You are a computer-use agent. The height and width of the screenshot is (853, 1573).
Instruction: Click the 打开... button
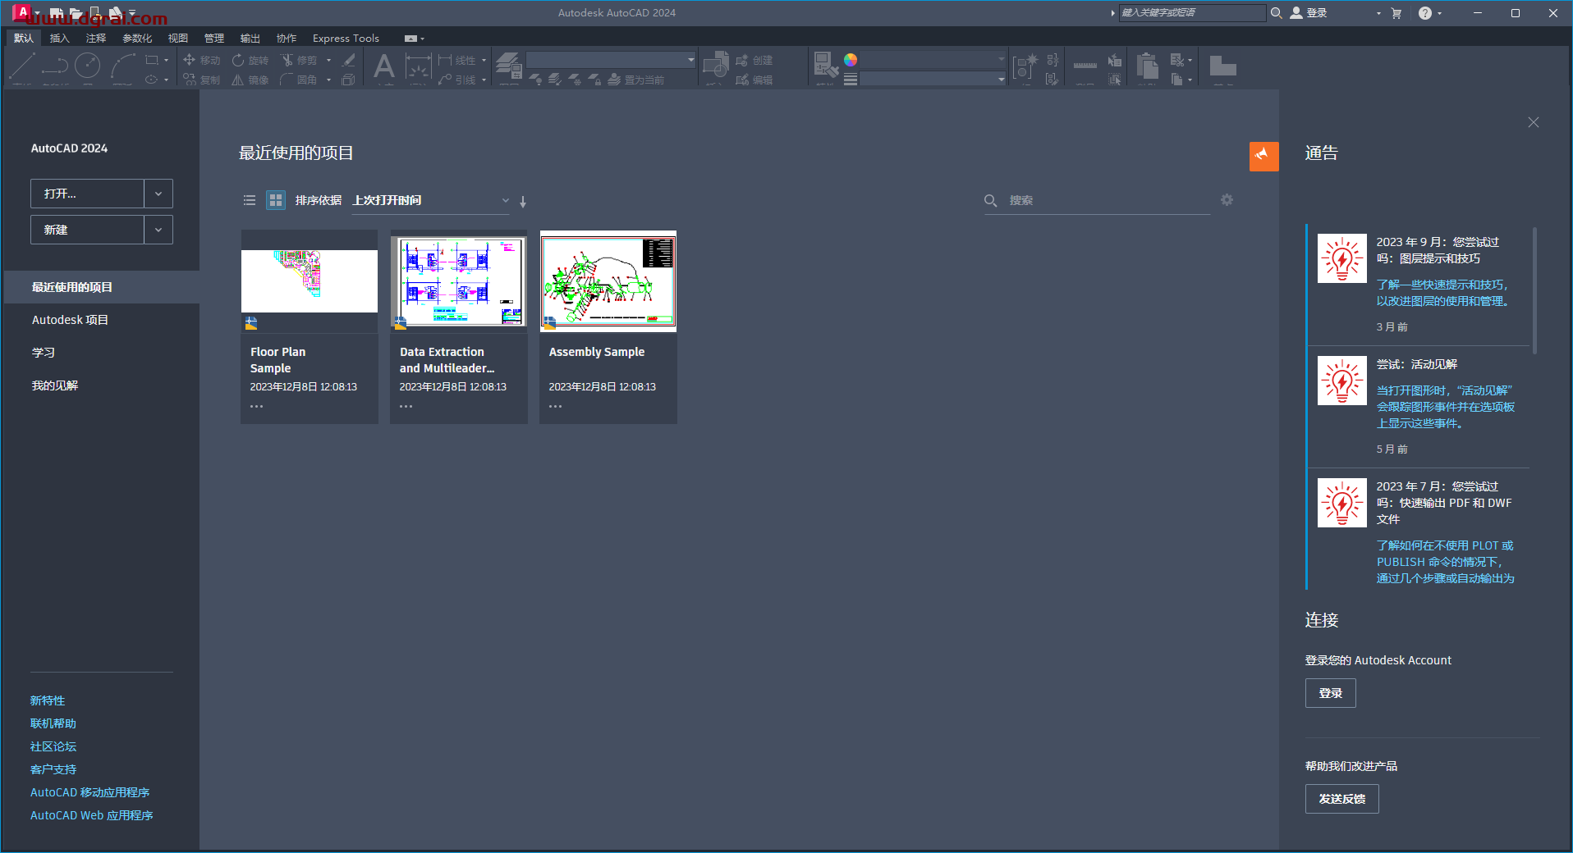click(x=88, y=194)
